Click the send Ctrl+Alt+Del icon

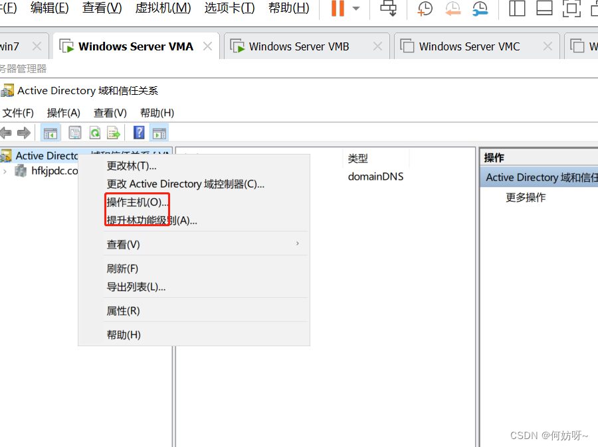389,9
